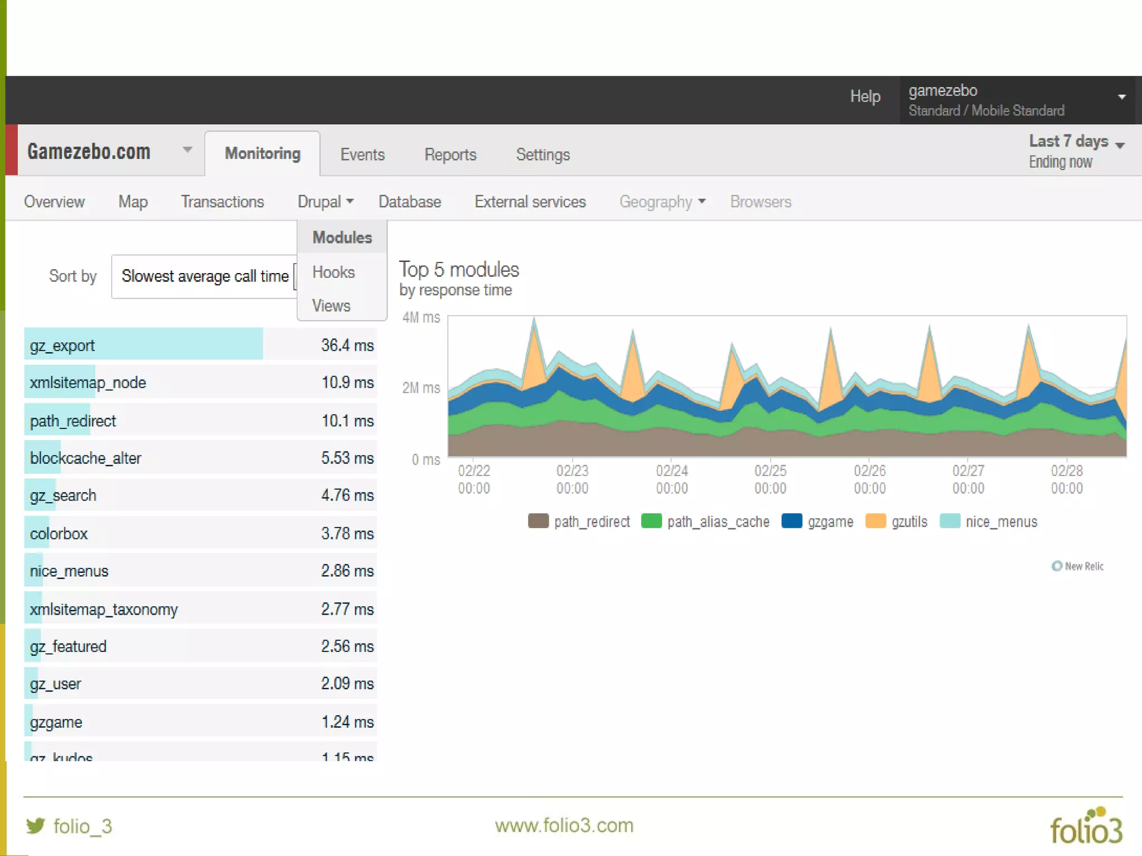
Task: Open the Sort by combo box
Action: coord(205,276)
